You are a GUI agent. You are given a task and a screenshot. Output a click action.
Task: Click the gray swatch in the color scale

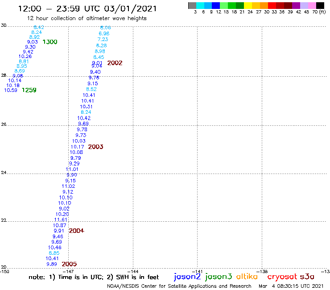coord(192,5)
